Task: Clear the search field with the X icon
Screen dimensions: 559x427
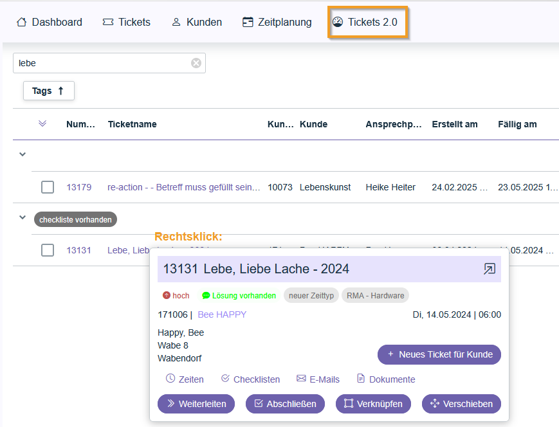Action: coord(196,63)
